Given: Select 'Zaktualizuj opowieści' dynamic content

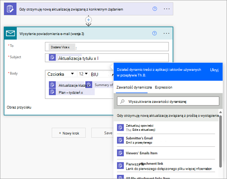Looking at the screenshot, I should tap(166, 127).
